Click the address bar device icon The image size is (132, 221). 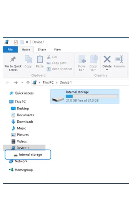(34, 82)
